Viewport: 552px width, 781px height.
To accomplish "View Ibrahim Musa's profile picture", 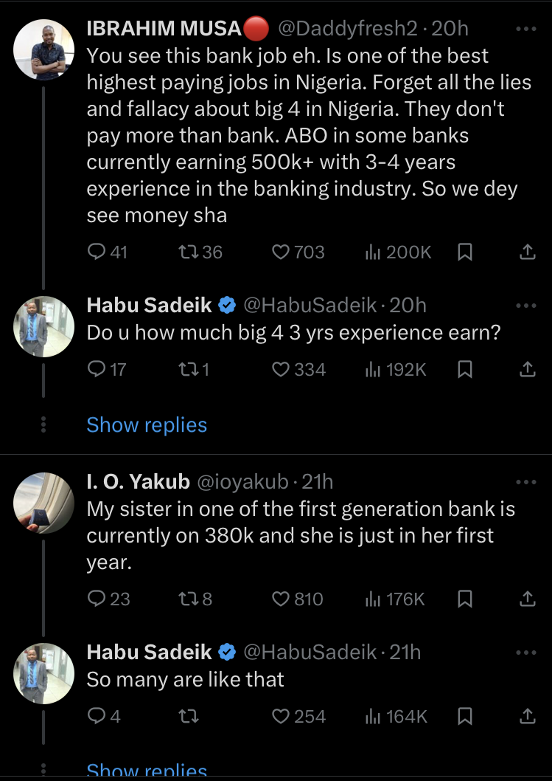I will coord(43,49).
